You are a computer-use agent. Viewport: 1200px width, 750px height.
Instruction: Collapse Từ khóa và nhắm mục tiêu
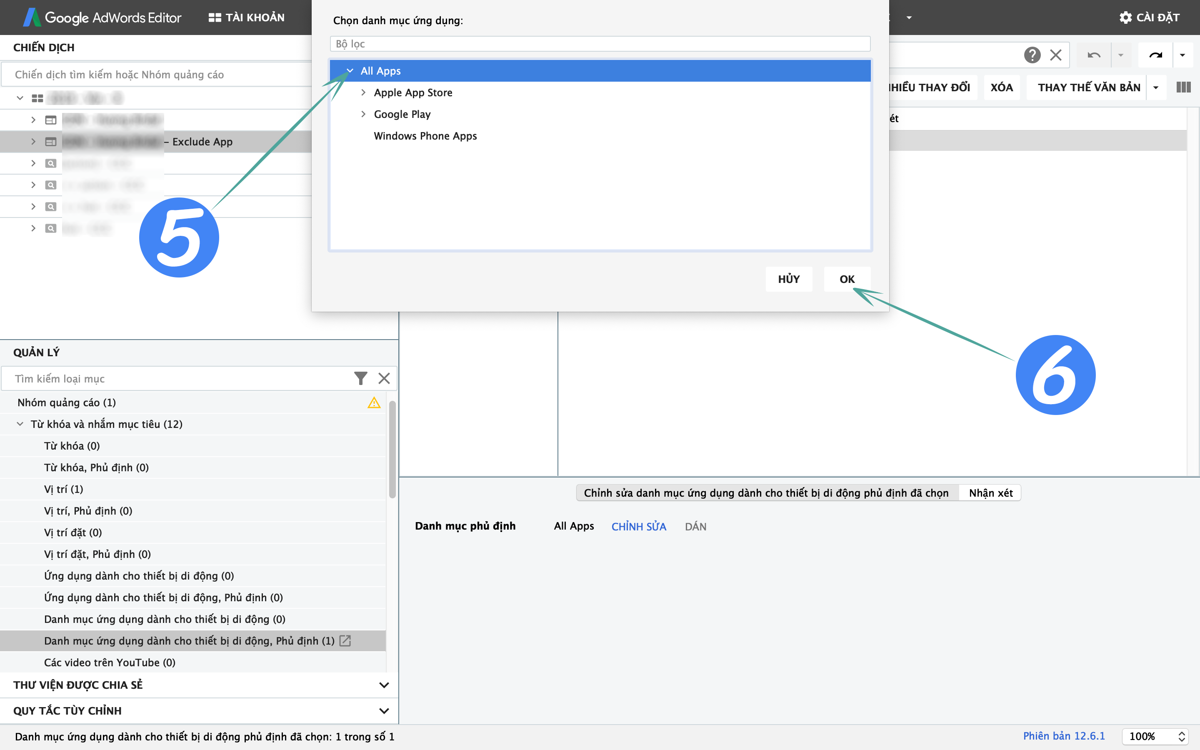[x=20, y=424]
